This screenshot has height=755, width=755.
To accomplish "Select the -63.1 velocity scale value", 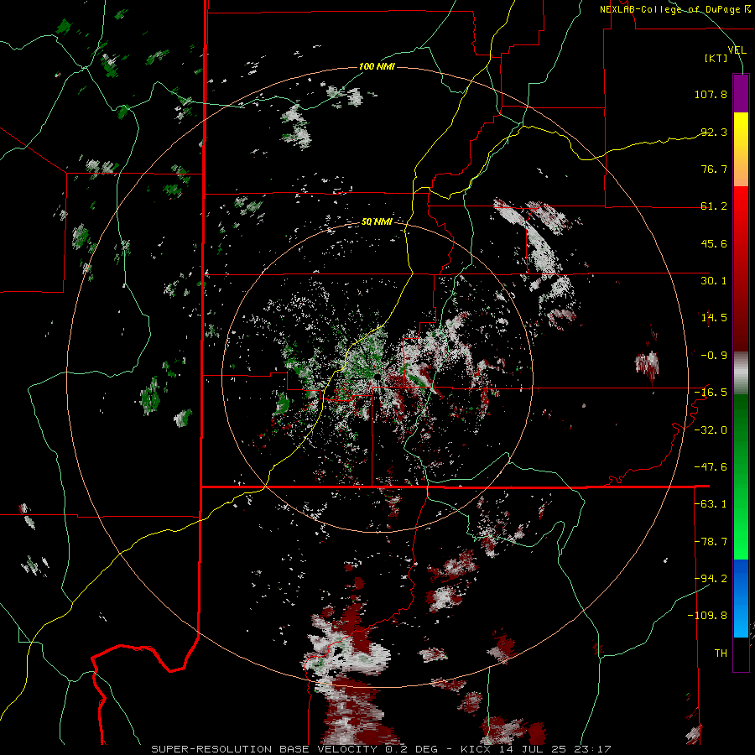I will click(711, 504).
